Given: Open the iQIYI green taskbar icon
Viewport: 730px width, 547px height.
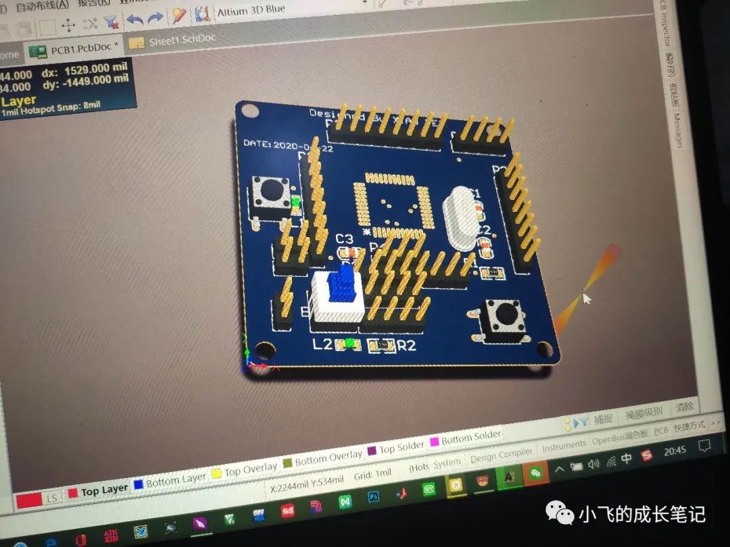Looking at the screenshot, I should pos(429,489).
